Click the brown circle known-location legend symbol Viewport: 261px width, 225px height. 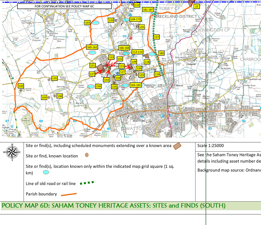click(x=87, y=155)
